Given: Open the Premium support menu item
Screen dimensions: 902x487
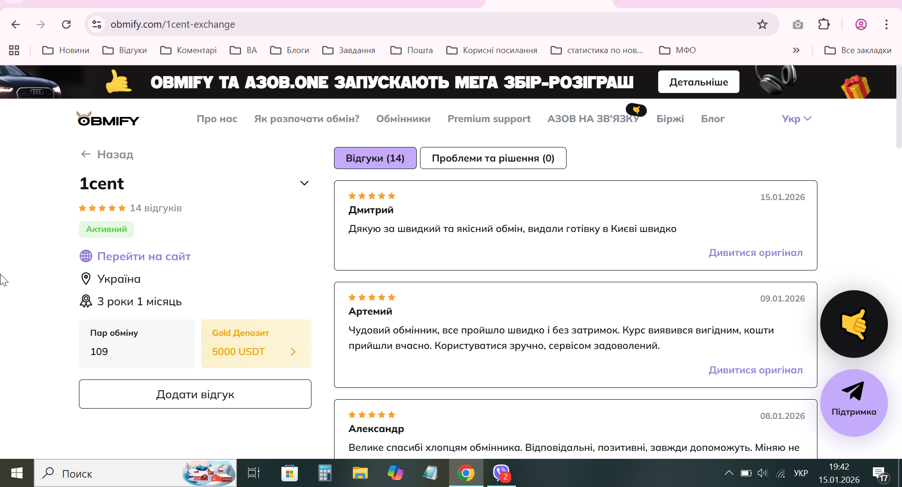Looking at the screenshot, I should [489, 119].
